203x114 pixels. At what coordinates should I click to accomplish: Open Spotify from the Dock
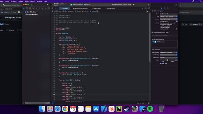[x=150, y=109]
